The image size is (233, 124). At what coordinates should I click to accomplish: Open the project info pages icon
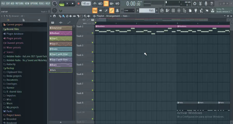click(190, 11)
